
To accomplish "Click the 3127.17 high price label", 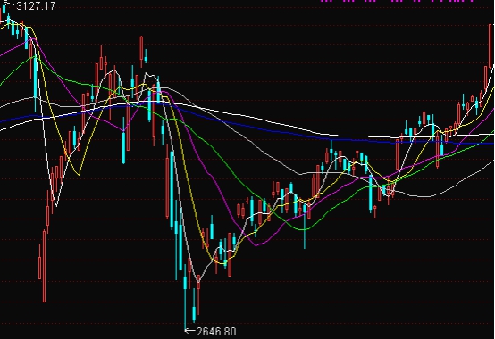I will 36,5.
